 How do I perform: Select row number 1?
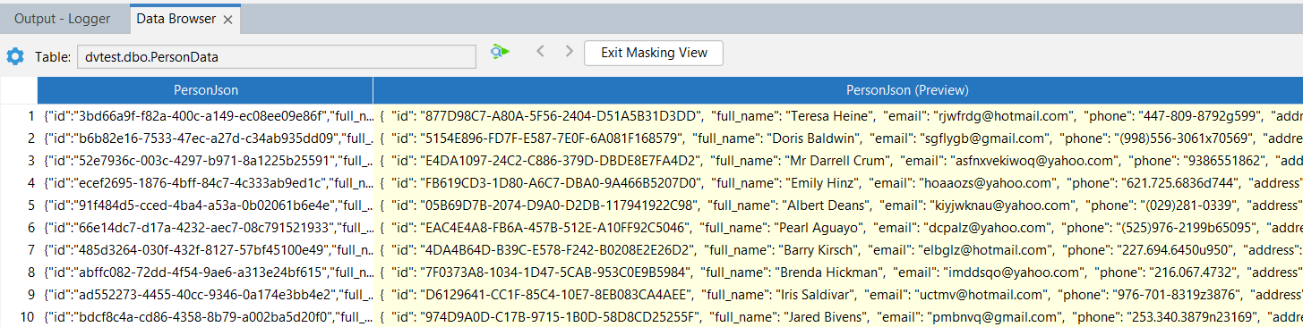click(x=19, y=115)
